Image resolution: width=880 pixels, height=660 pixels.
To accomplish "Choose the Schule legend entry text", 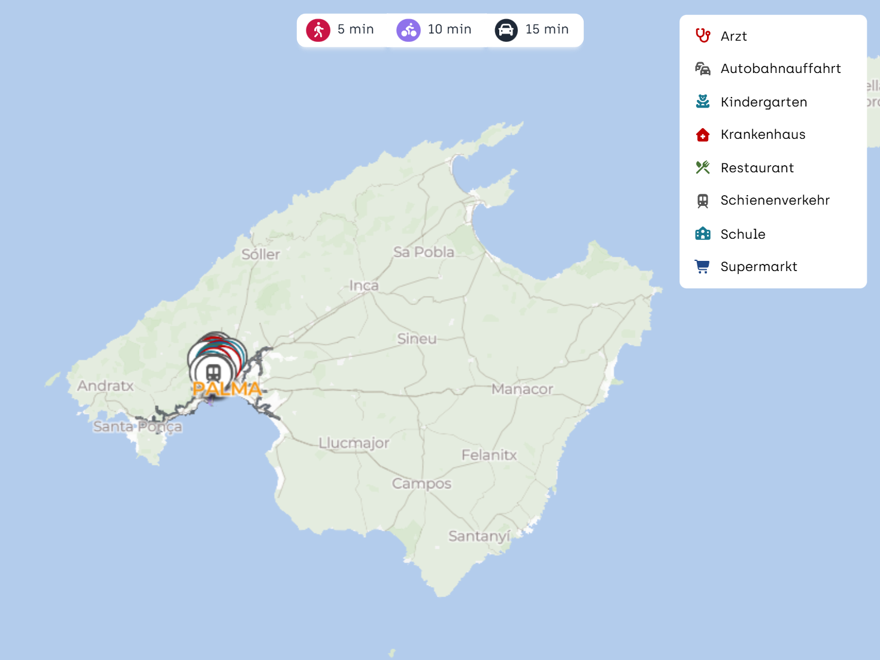I will tap(742, 235).
